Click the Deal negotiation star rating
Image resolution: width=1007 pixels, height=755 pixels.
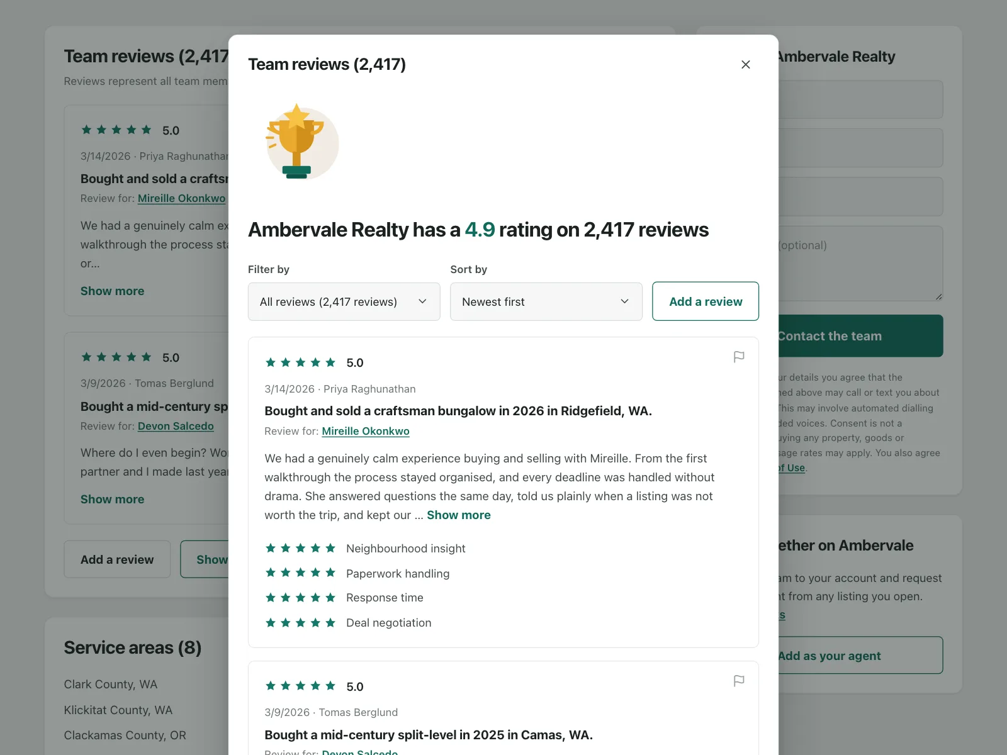tap(300, 622)
